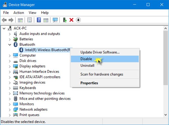
Task: Select the Keyboards tree item
Action: (x=28, y=88)
